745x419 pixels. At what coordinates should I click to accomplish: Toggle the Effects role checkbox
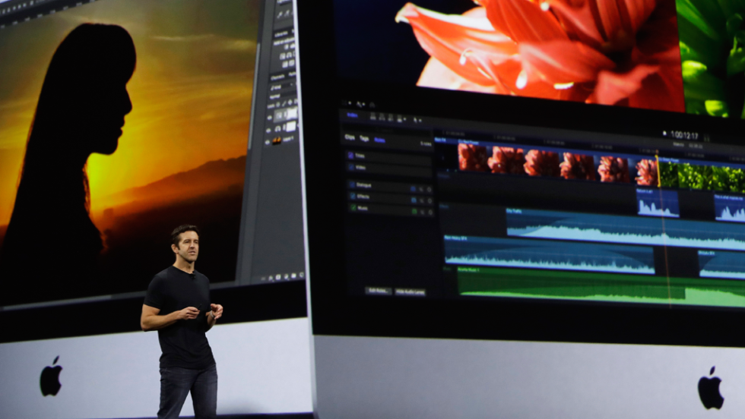coord(353,196)
